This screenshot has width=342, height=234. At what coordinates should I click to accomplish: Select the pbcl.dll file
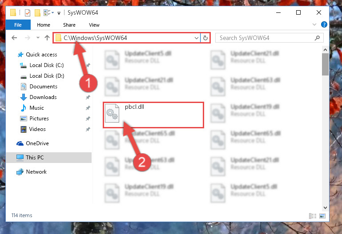pos(153,115)
